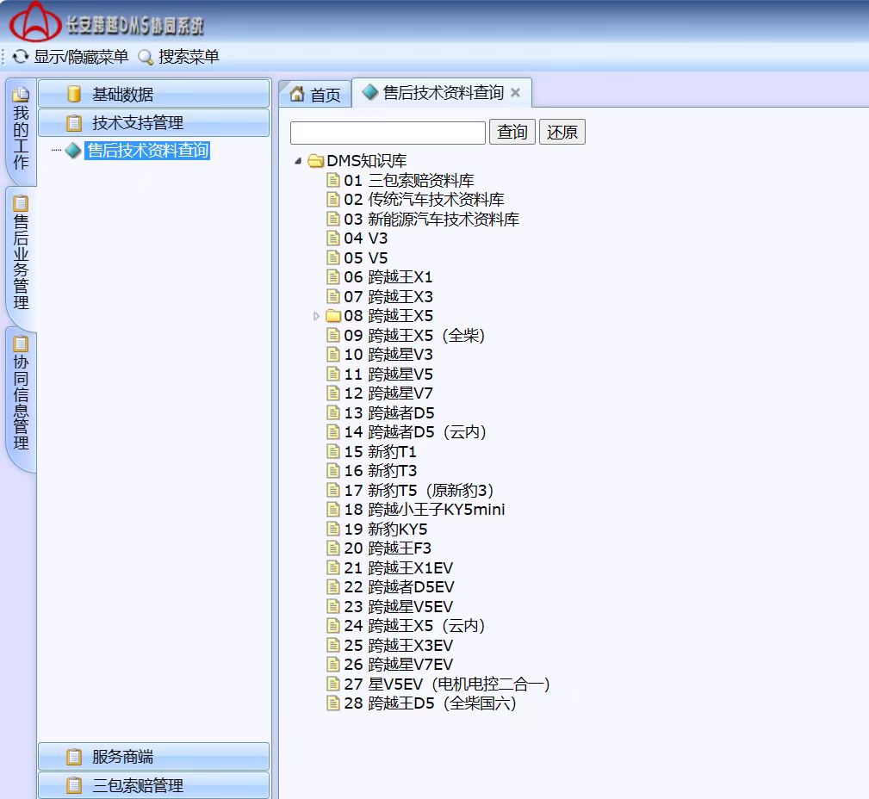Screen dimensions: 869x799
Task: Click the DMS知识库 folder icon
Action: (x=316, y=161)
